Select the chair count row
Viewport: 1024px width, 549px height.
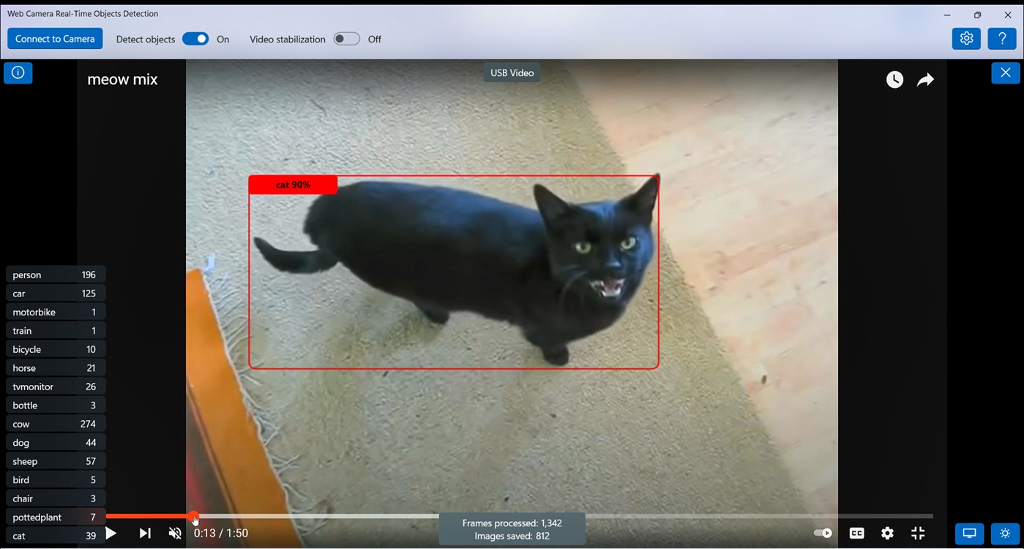tap(56, 498)
